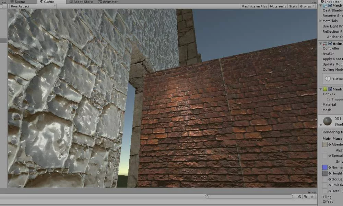343x206 pixels.
Task: Click the Asset Store tab icon
Action: (71, 1)
